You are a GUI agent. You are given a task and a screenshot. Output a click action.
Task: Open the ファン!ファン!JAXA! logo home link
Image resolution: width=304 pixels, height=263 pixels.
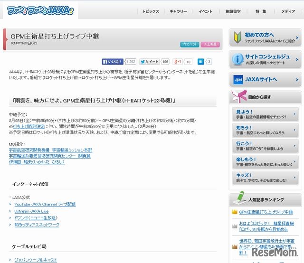40,10
